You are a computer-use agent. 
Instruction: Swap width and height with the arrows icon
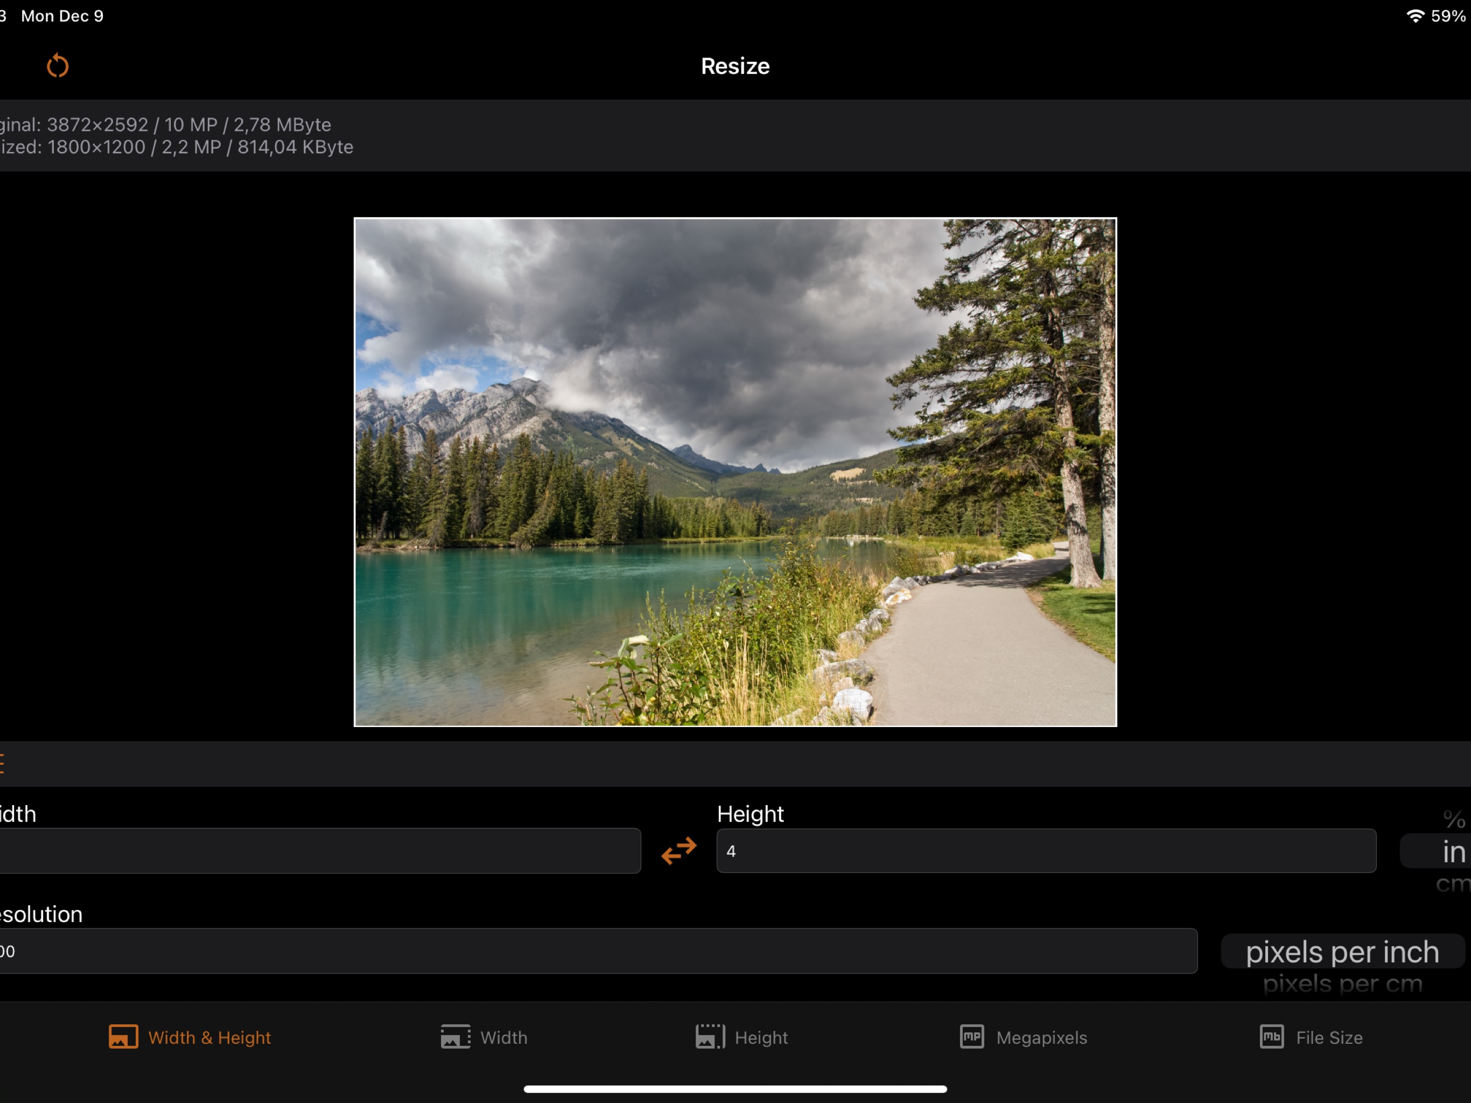(x=678, y=850)
